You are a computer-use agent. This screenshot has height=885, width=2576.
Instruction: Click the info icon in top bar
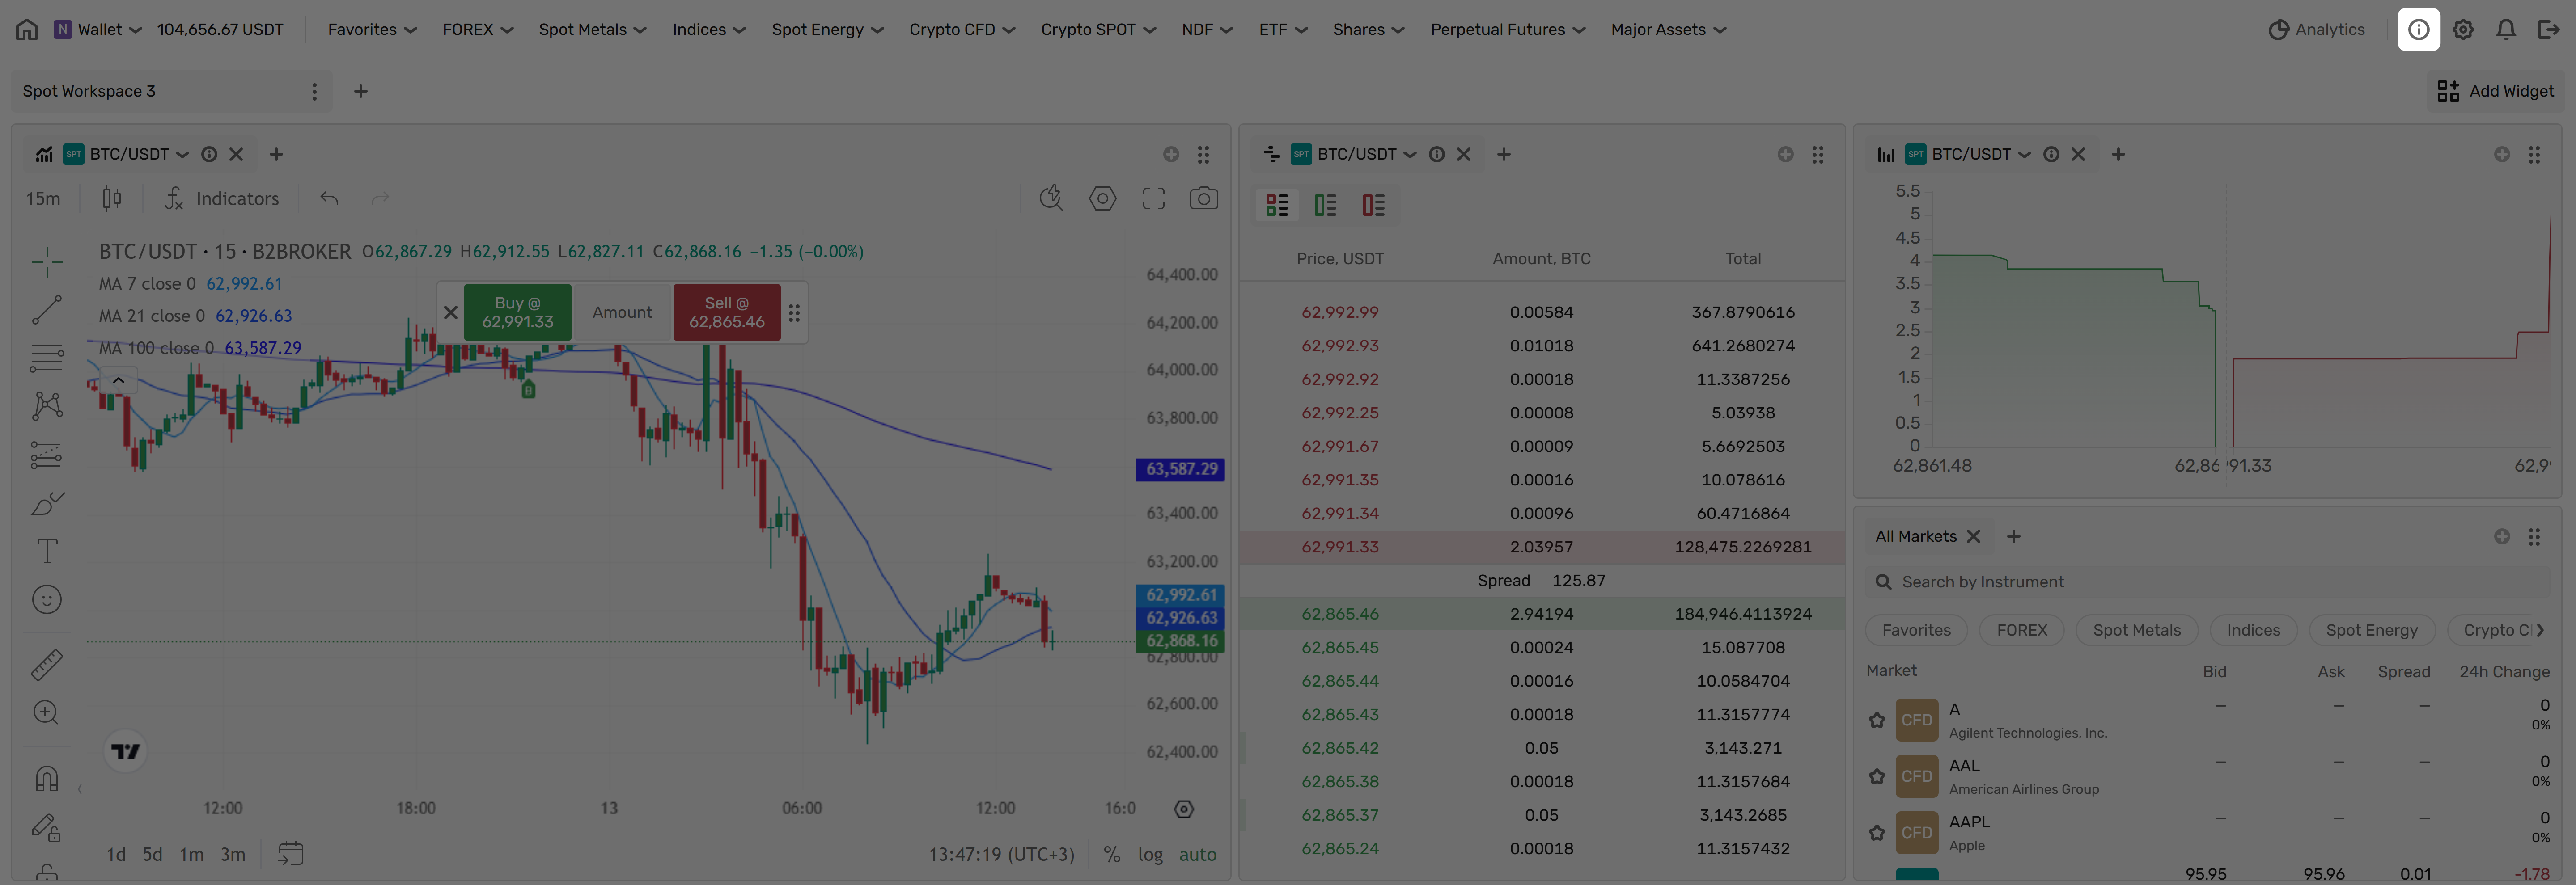(x=2418, y=29)
